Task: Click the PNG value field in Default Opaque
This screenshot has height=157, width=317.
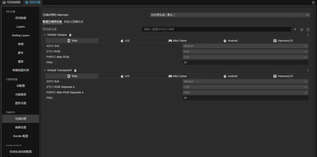Action: coord(245,62)
